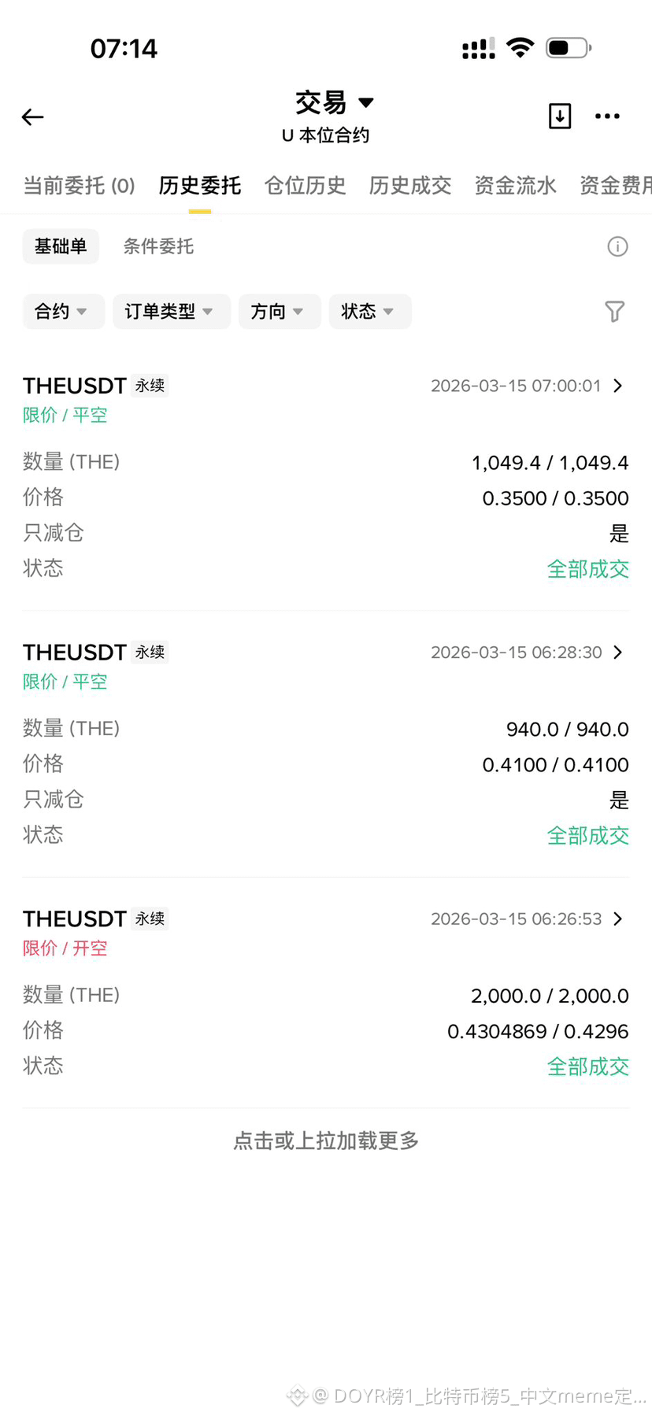Switch to 条件委托 orders
Viewport: 652px width, 1416px height.
pyautogui.click(x=158, y=246)
